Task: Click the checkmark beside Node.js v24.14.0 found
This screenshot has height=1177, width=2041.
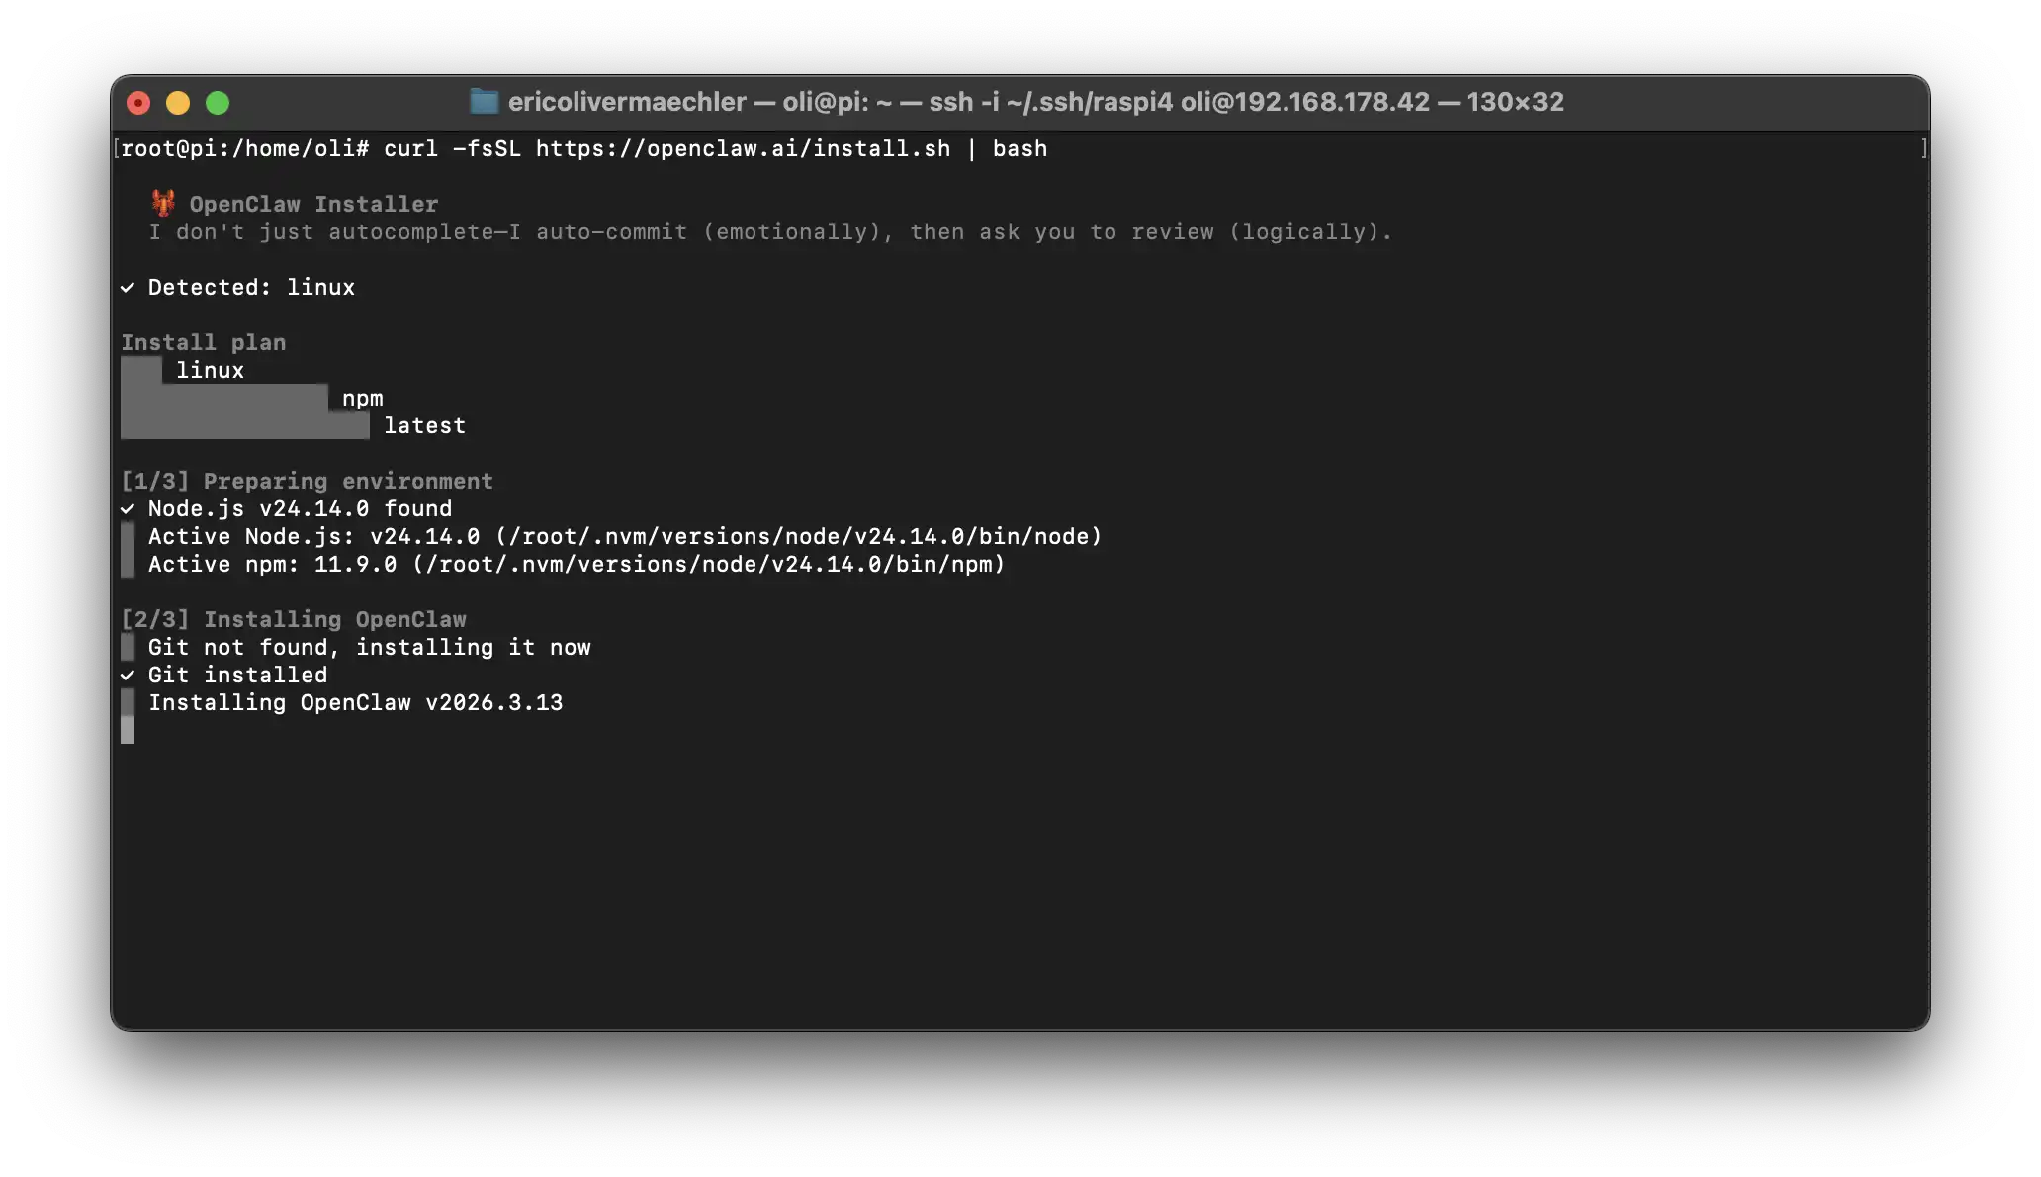Action: pos(128,509)
